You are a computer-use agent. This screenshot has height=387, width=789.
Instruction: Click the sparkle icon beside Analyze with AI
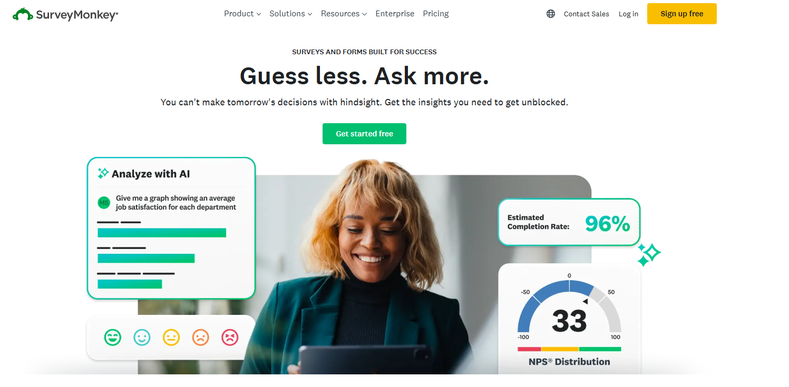pos(103,173)
